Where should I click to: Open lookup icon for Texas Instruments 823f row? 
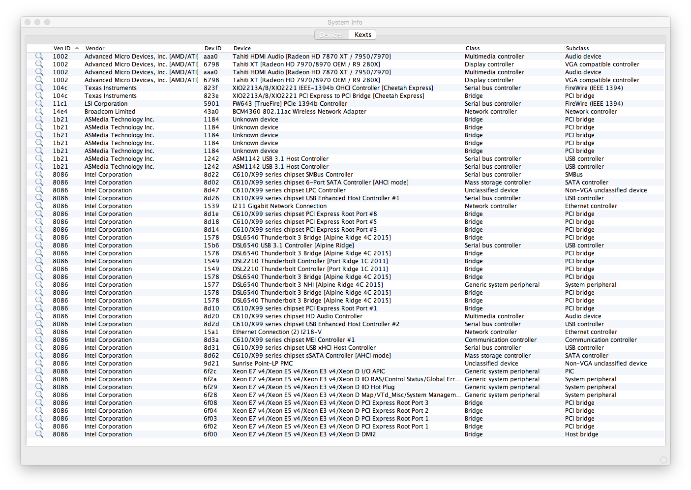pyautogui.click(x=39, y=88)
